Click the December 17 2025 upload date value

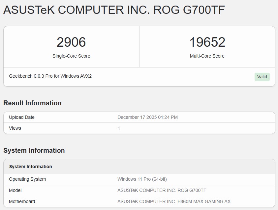(147, 117)
